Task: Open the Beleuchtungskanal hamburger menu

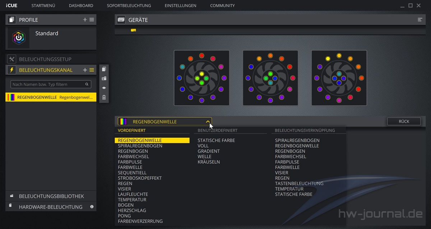Action: 92,70
